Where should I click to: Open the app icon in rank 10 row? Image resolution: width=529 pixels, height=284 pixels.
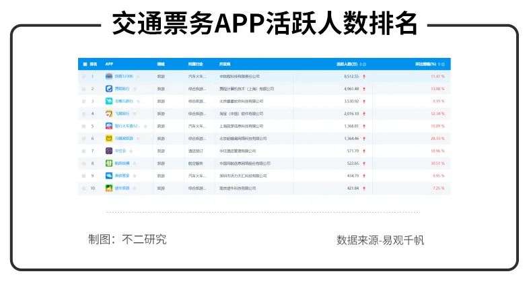click(109, 188)
